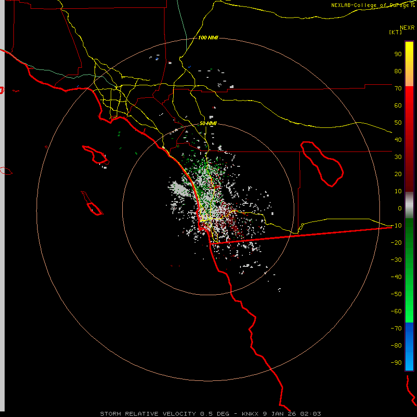Select the 90 knot scale label
Image resolution: width=417 pixels, height=417 pixels.
[x=398, y=54]
